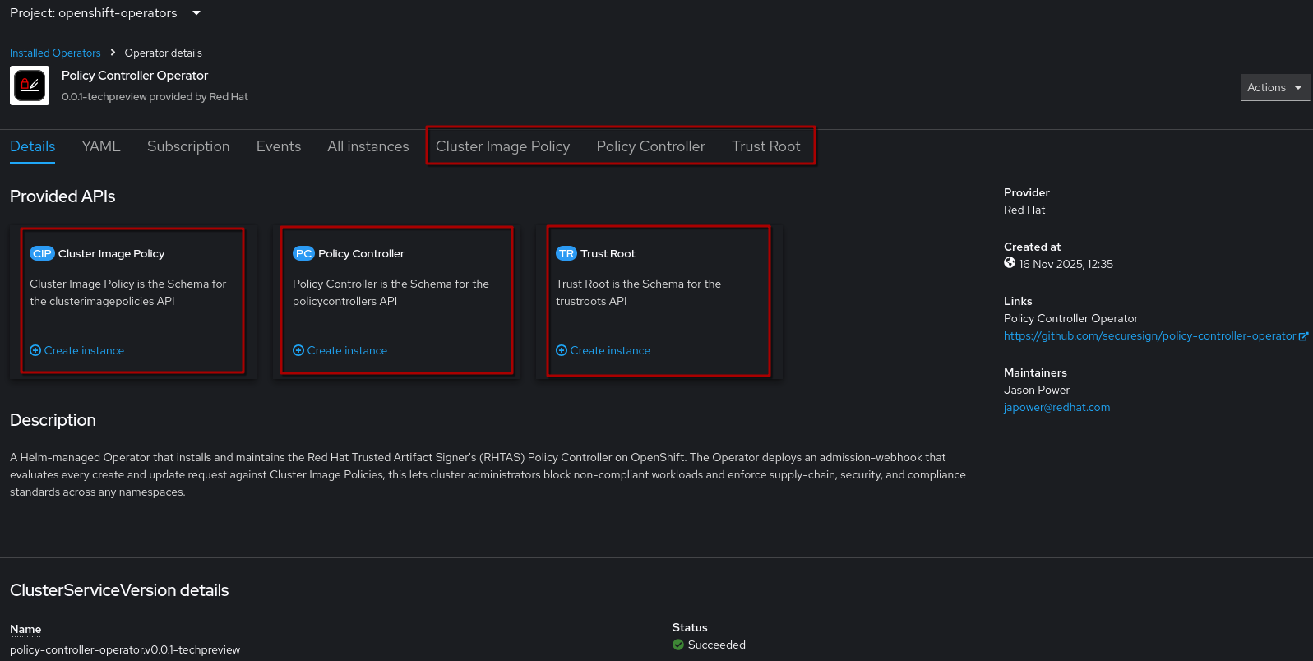This screenshot has height=661, width=1313.
Task: Click external link icon after GitHub URL
Action: point(1303,336)
